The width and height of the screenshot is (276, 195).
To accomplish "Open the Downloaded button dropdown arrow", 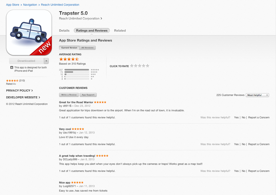I will (x=46, y=61).
